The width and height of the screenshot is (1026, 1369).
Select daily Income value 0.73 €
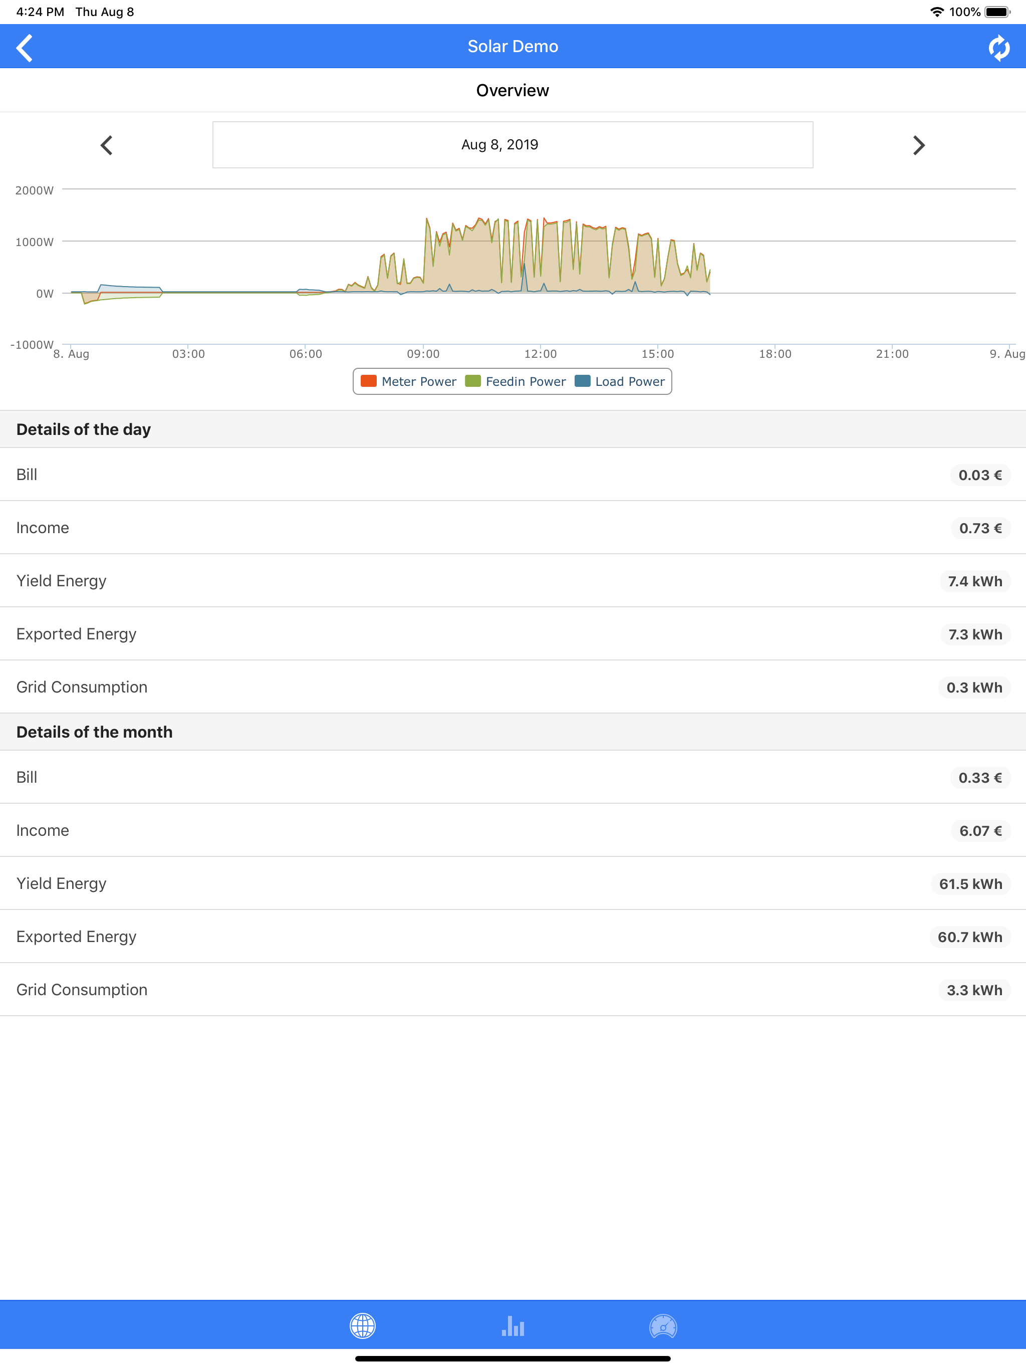coord(980,528)
